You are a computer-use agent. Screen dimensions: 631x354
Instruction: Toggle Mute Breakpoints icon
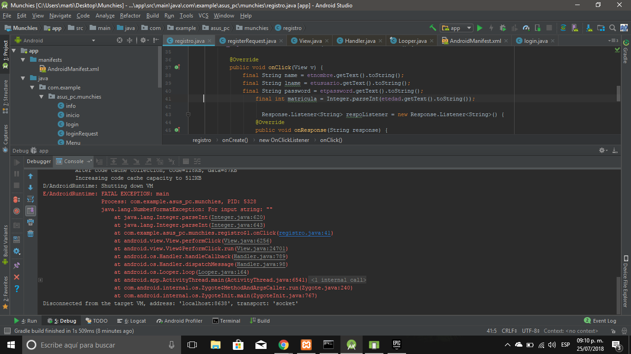[x=17, y=211]
